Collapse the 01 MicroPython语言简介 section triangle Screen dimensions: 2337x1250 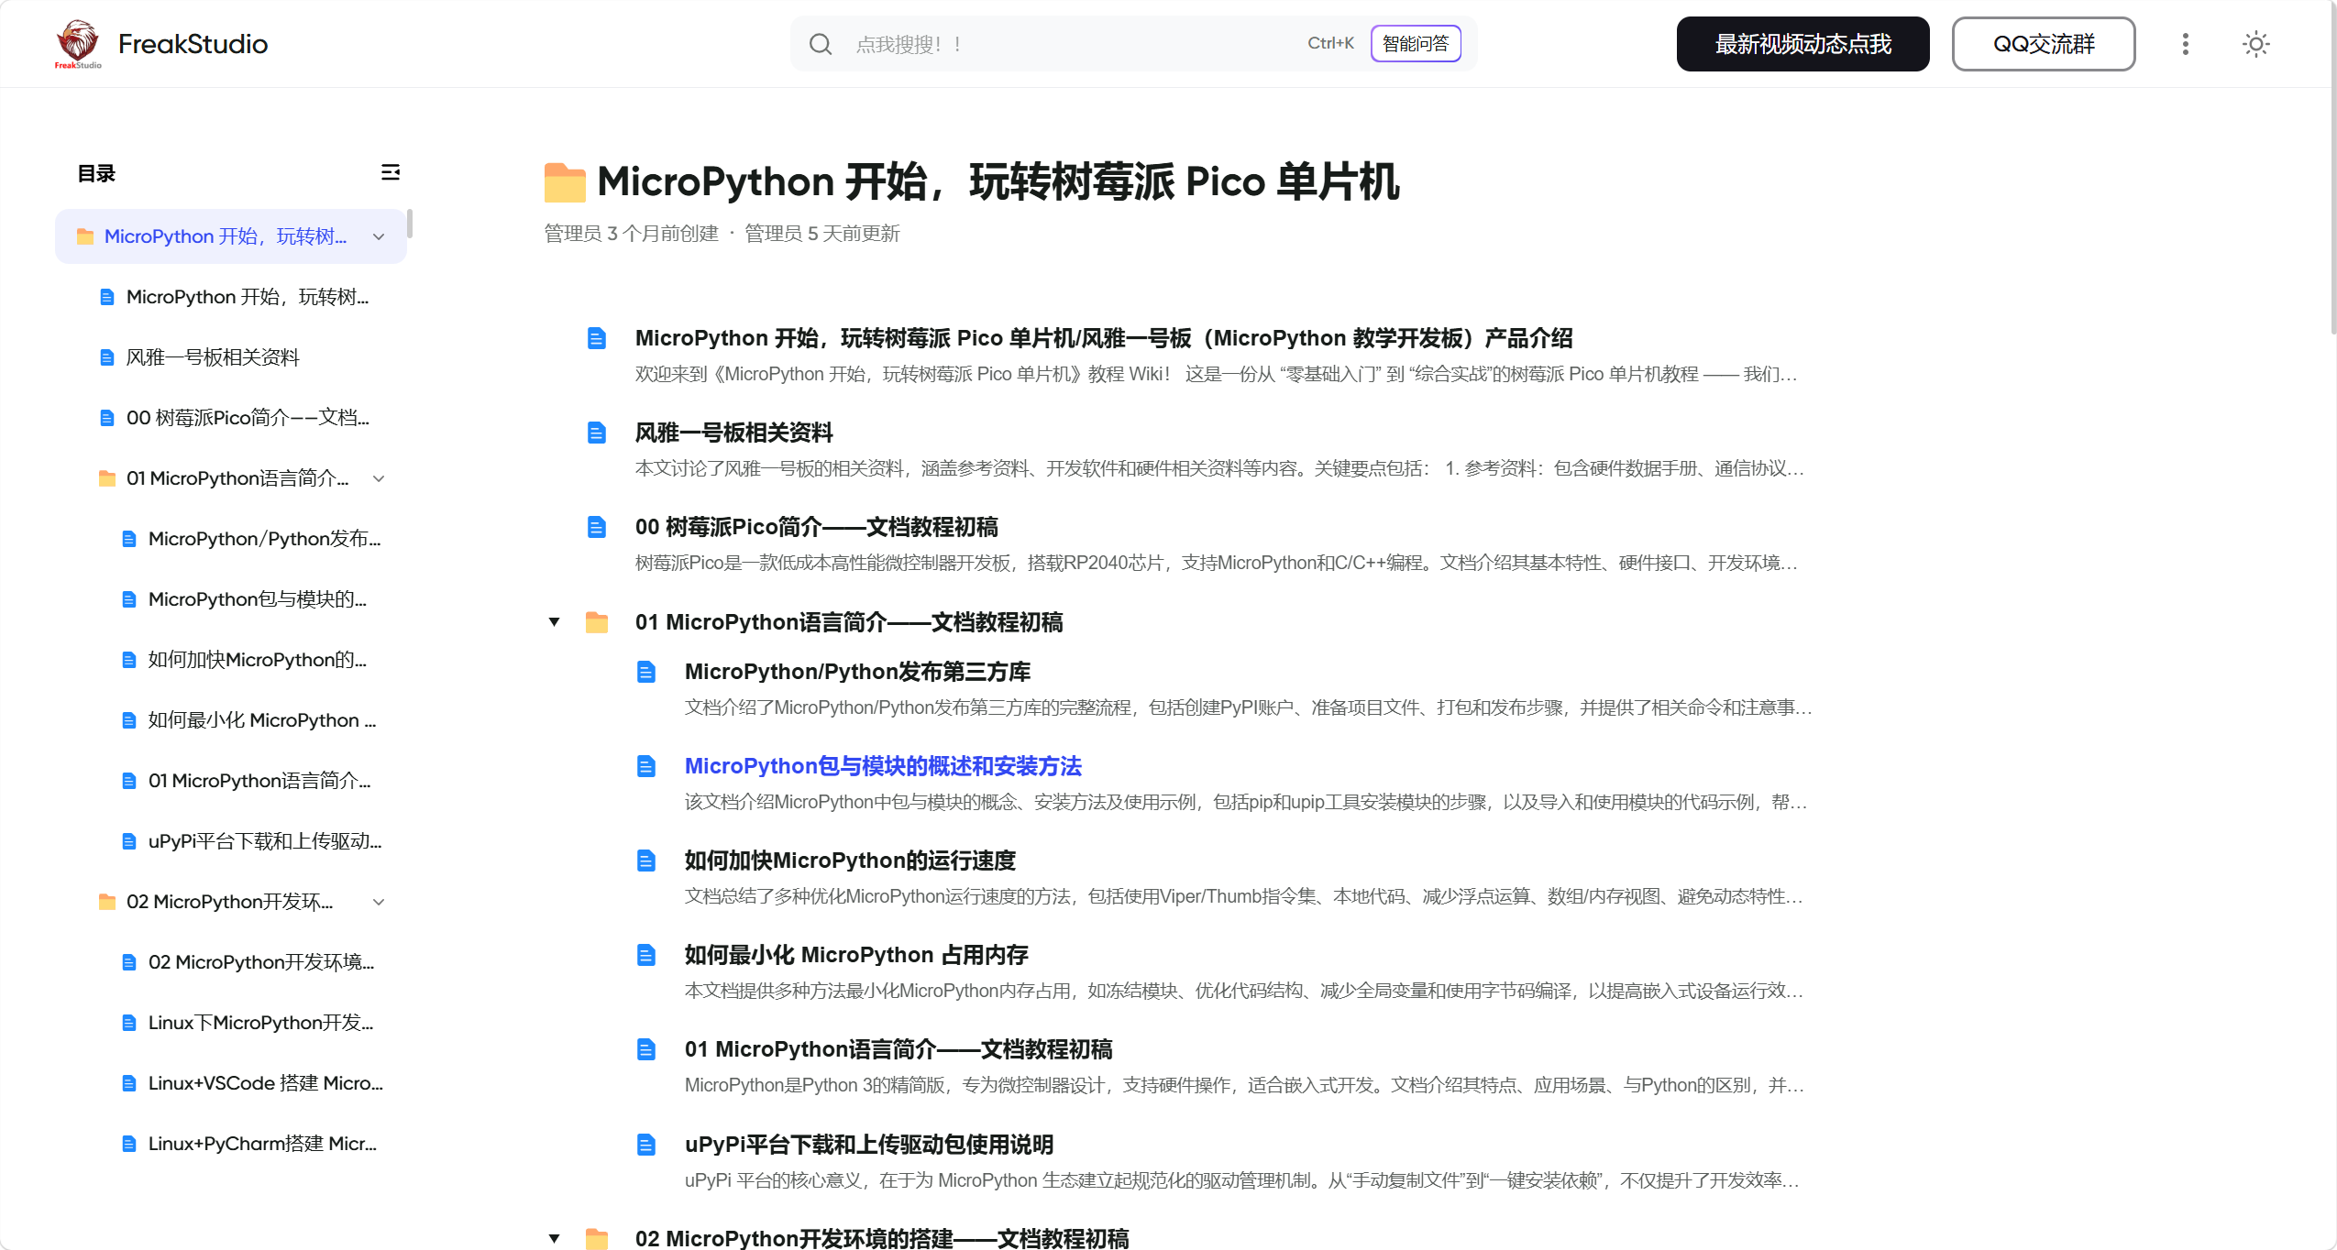click(554, 621)
